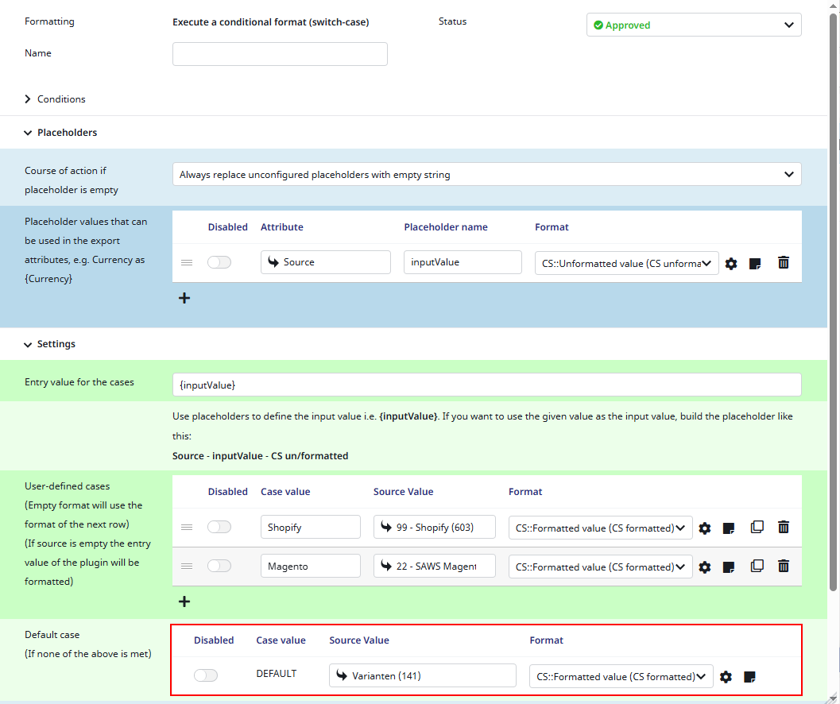Click 'Source - inputValue - CS un/formatted' hint text
This screenshot has width=840, height=704.
[261, 456]
